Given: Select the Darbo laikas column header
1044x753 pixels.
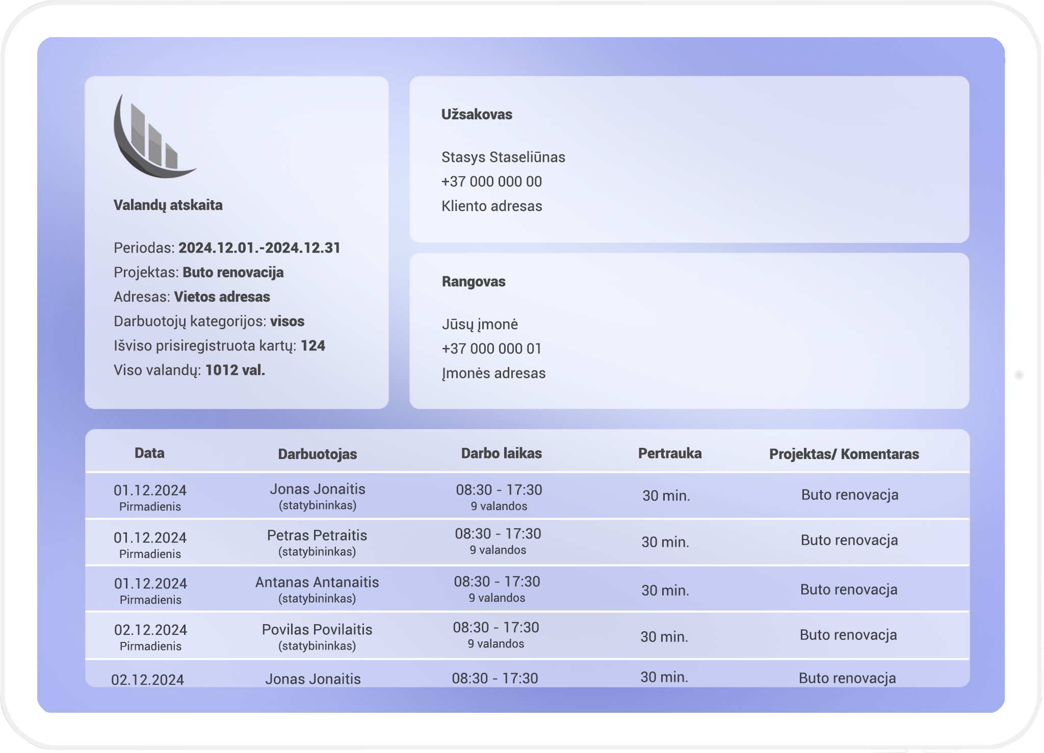Looking at the screenshot, I should [x=501, y=453].
